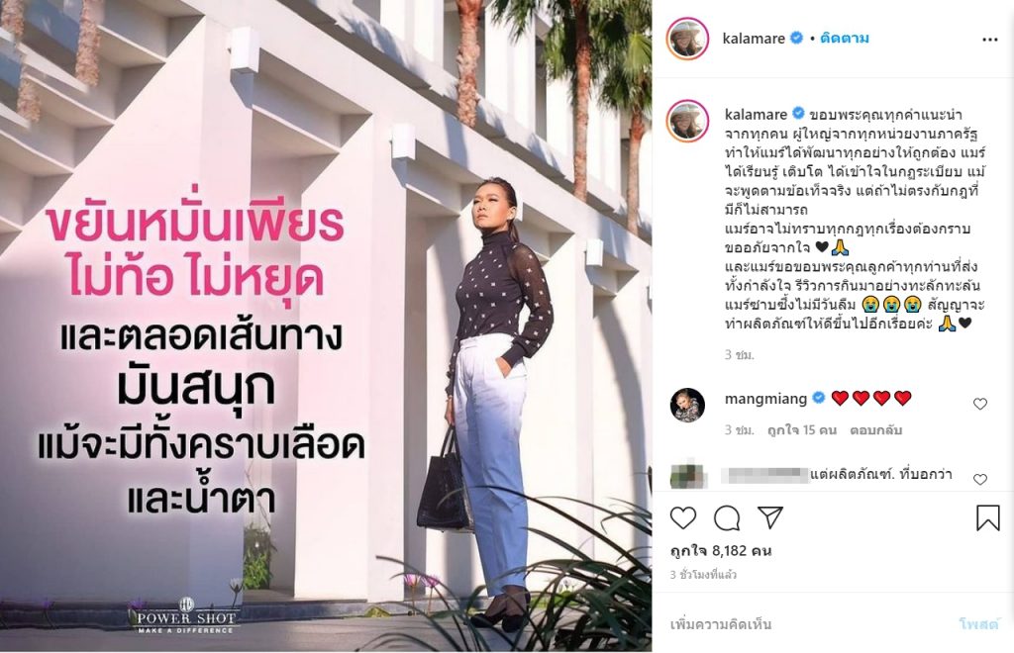This screenshot has width=1014, height=653.
Task: Click mangmiang's profile avatar
Action: 687,406
